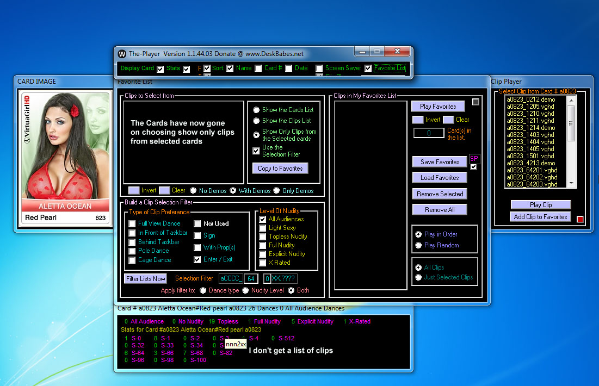Screen dimensions: 599x386
Task: Enable the Screen Saver checkbox
Action: pyautogui.click(x=319, y=69)
